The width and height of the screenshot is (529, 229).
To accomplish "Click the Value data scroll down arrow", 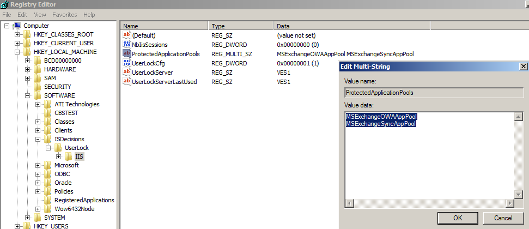I will 519,195.
